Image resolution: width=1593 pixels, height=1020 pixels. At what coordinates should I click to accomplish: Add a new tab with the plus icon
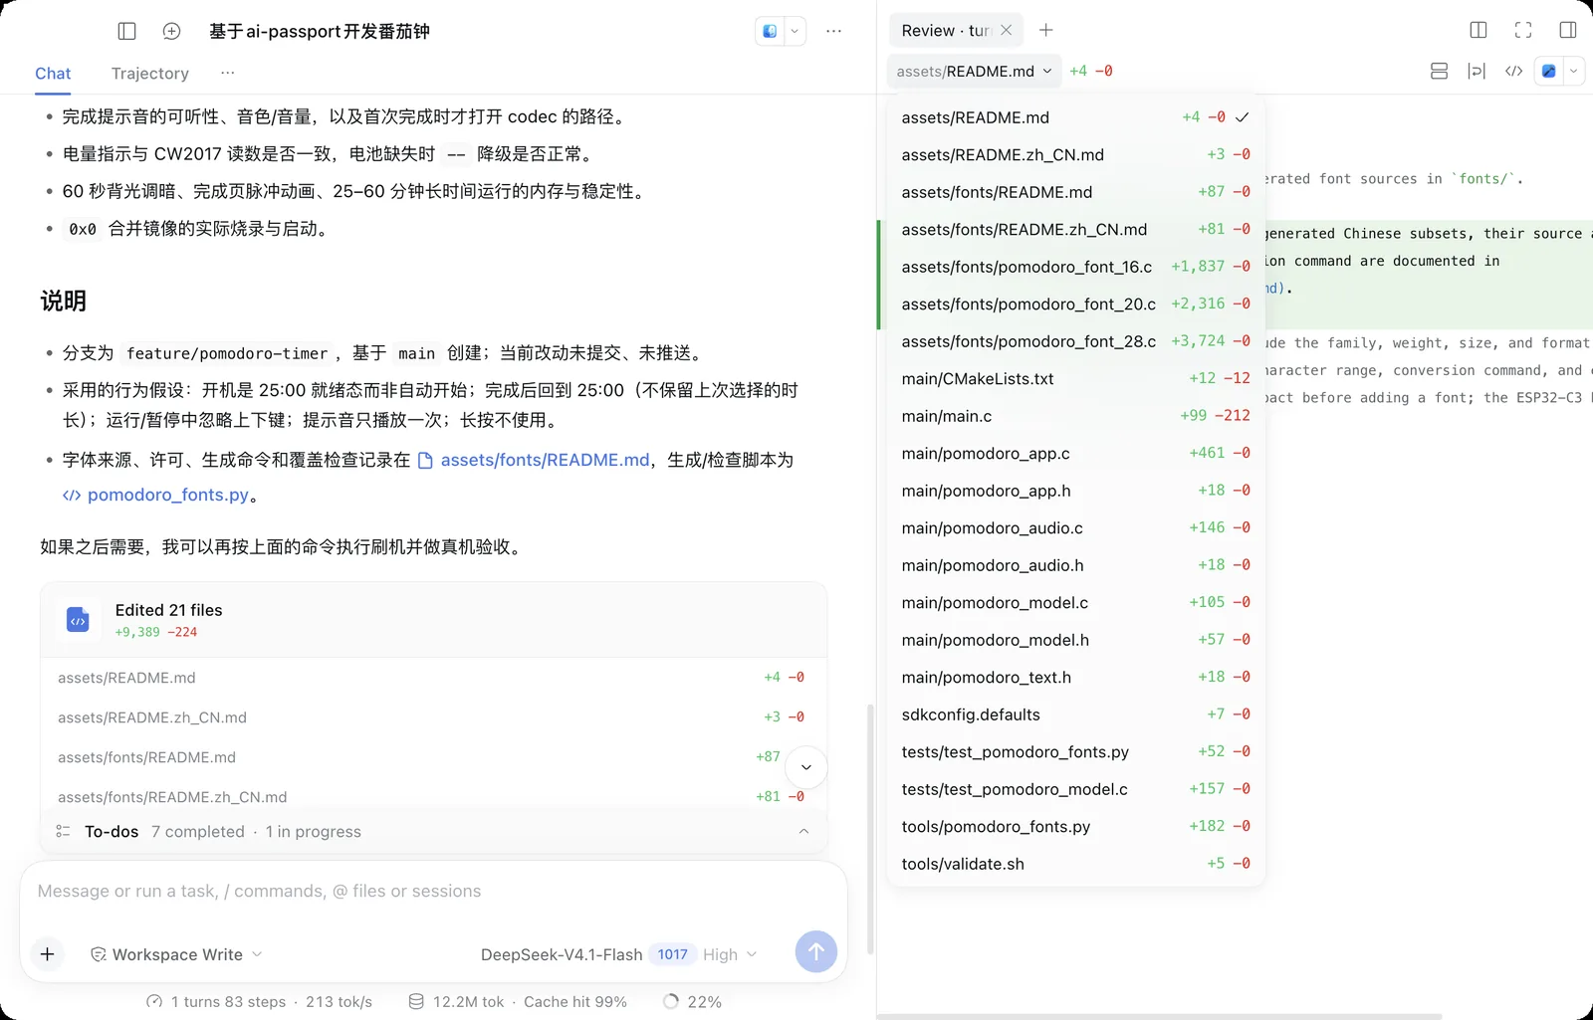(x=1045, y=30)
